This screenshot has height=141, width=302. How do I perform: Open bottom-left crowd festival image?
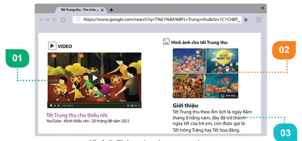click(x=188, y=86)
